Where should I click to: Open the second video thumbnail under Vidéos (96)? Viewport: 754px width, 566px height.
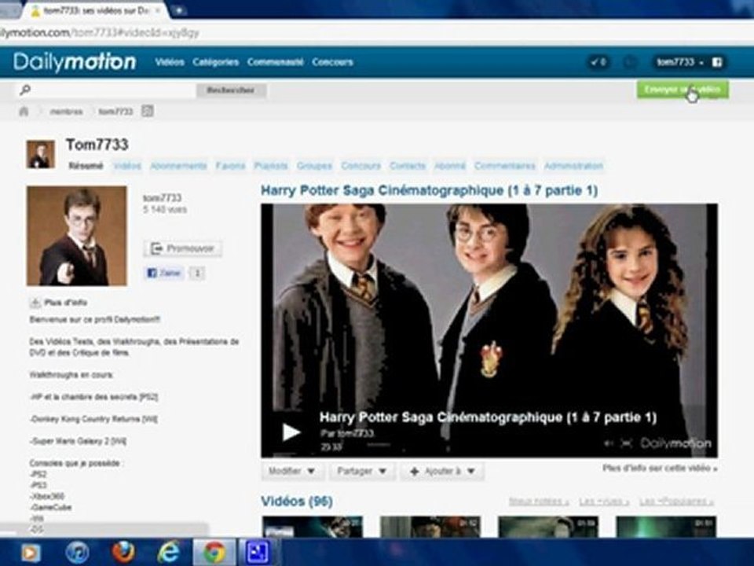point(430,527)
